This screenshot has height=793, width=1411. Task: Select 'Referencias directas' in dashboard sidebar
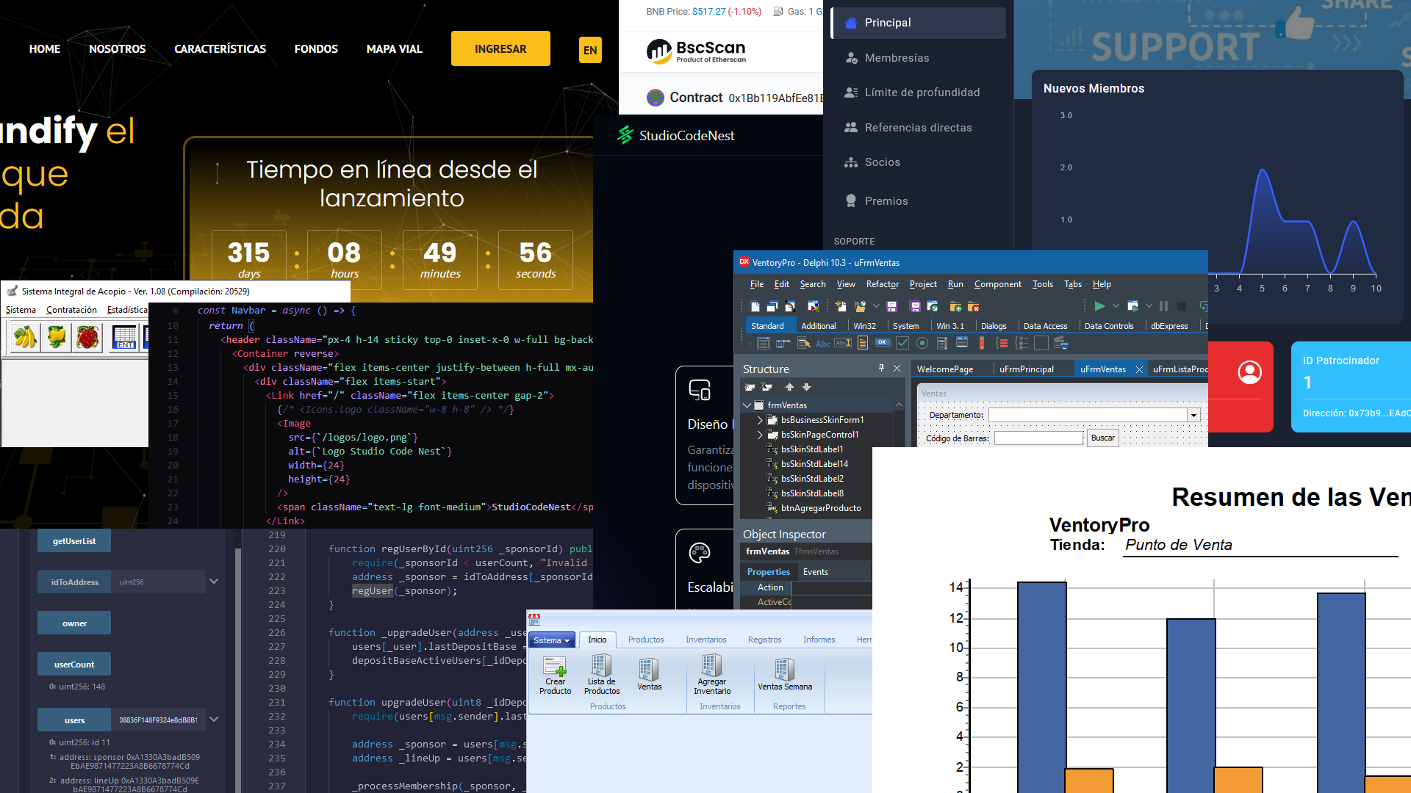(918, 128)
